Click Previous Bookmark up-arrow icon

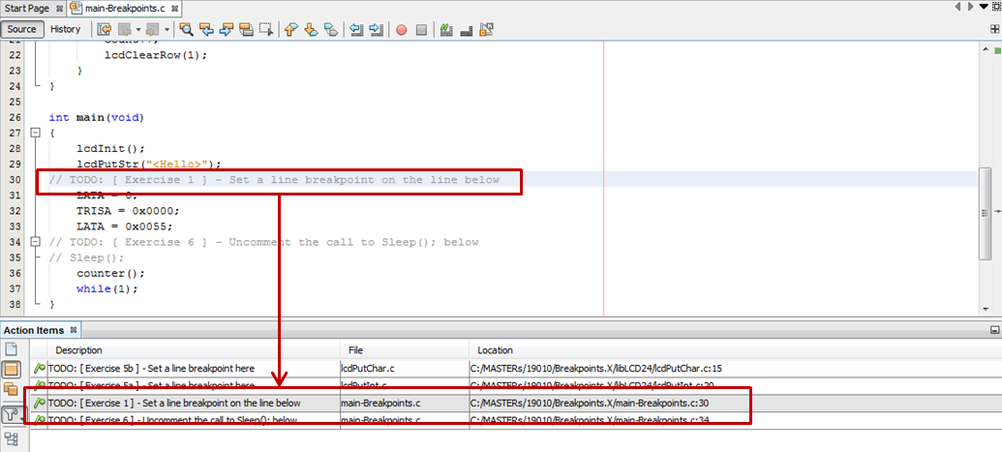pyautogui.click(x=289, y=29)
